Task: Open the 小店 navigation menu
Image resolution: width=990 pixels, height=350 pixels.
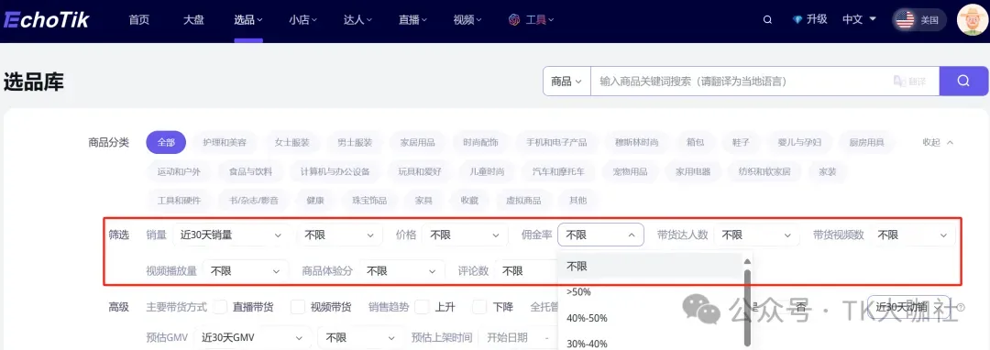Action: pos(303,19)
